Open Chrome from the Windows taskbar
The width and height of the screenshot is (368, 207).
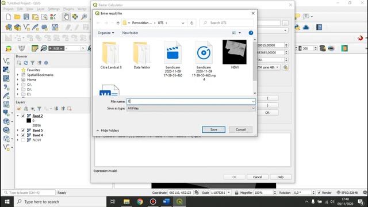(x=140, y=202)
